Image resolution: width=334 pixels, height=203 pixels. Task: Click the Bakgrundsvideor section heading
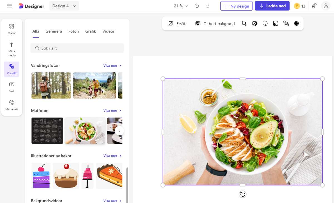coord(47,201)
